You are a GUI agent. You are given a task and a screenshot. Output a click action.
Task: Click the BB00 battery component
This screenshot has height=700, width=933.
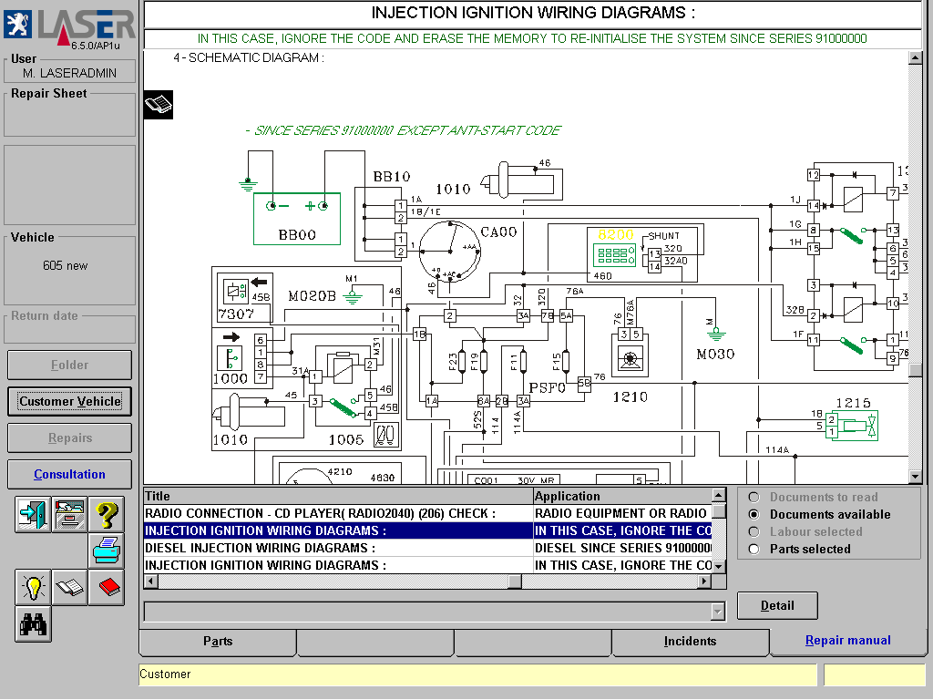coord(297,219)
